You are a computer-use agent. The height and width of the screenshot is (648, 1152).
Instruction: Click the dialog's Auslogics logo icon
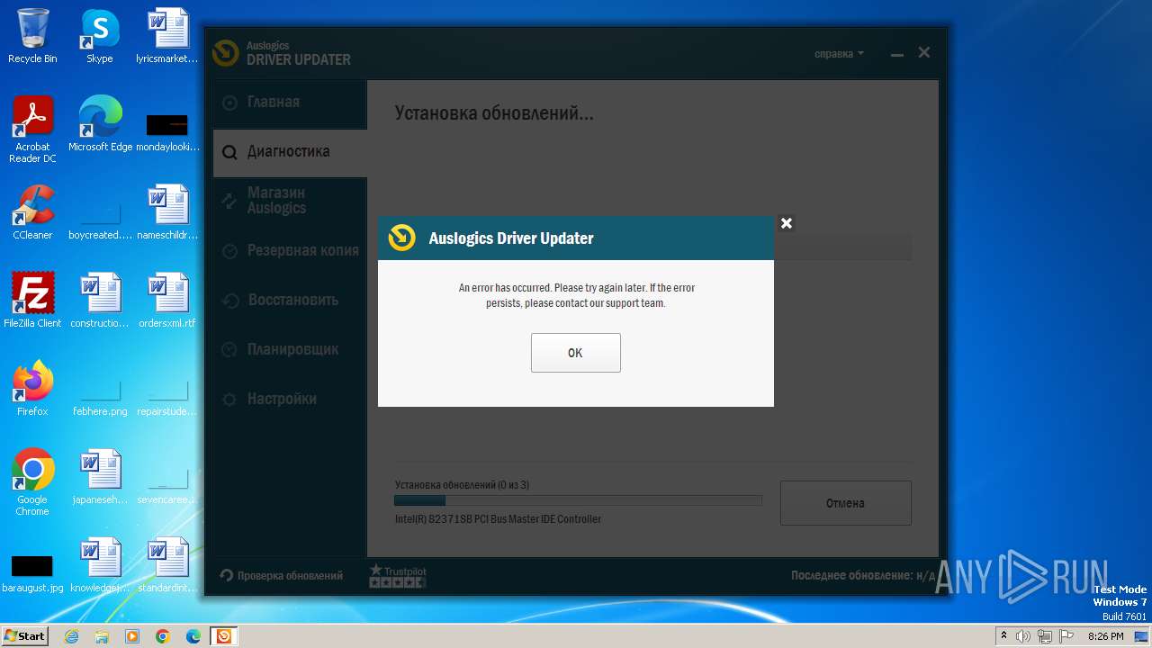pos(401,238)
